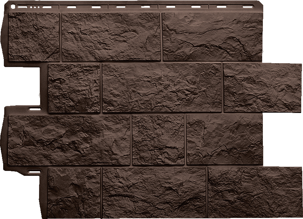303x219 pixels.
Task: Click the middle stone in the bottom row
Action: [154, 192]
